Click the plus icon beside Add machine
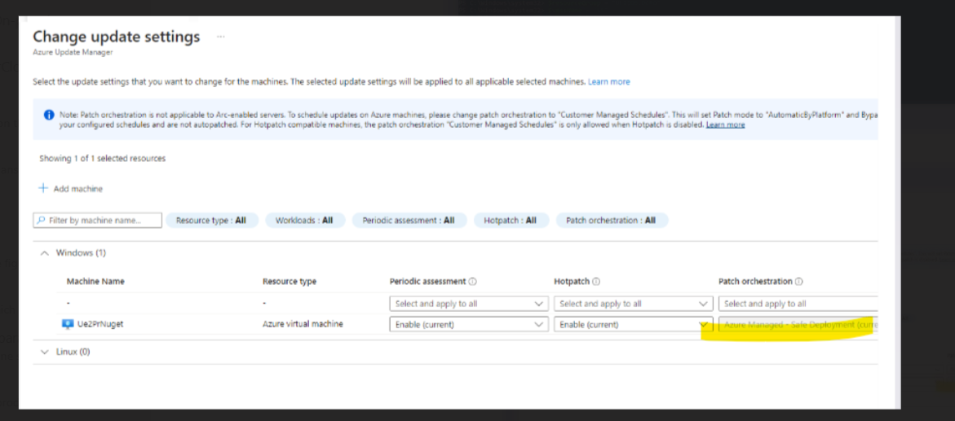 (42, 189)
